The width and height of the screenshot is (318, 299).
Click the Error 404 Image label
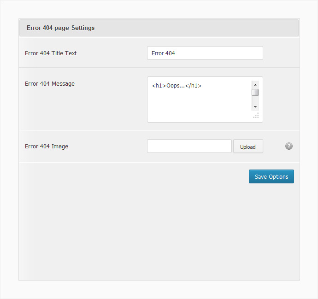point(47,147)
